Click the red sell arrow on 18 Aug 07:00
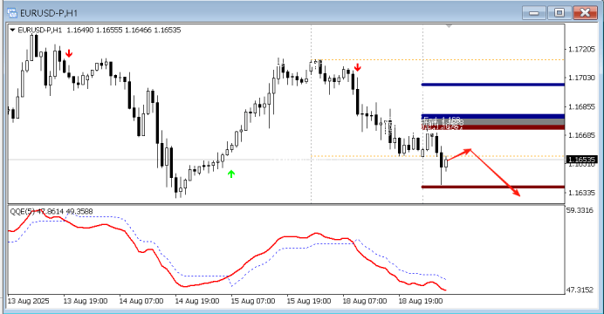The image size is (604, 314). pyautogui.click(x=358, y=68)
